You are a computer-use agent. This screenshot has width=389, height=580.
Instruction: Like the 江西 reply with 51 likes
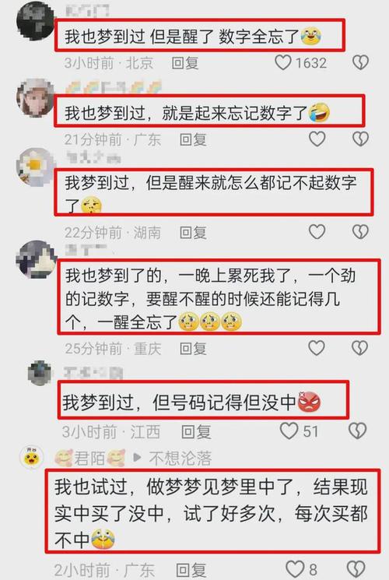(289, 431)
